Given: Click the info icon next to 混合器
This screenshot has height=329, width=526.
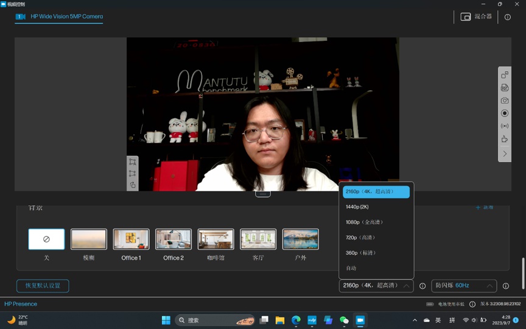Looking at the screenshot, I should click(508, 17).
